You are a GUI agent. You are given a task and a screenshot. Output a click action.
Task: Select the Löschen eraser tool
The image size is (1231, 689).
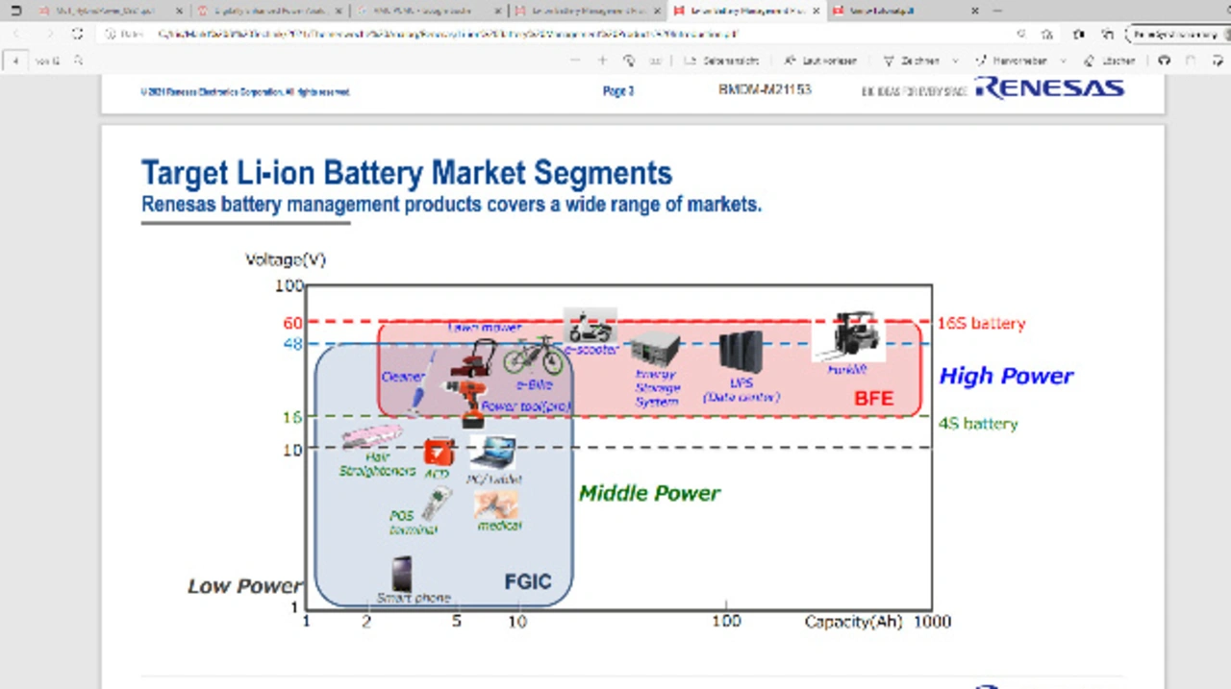click(1110, 61)
